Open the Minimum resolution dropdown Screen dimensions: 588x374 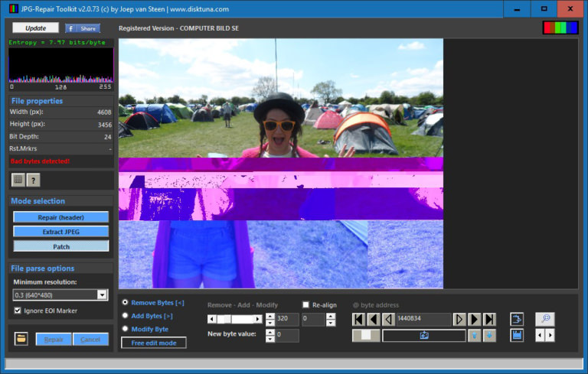click(102, 294)
